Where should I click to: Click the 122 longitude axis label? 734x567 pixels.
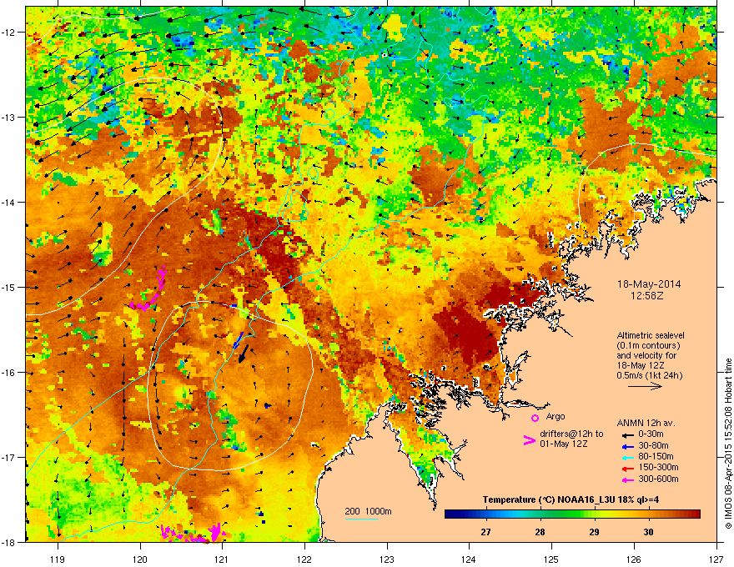point(304,559)
